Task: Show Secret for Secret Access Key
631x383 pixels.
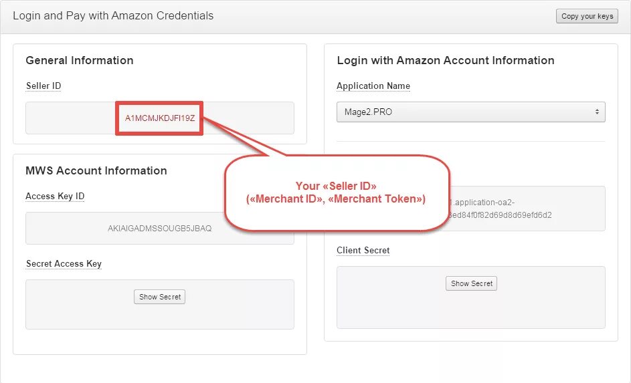Action: coord(159,297)
